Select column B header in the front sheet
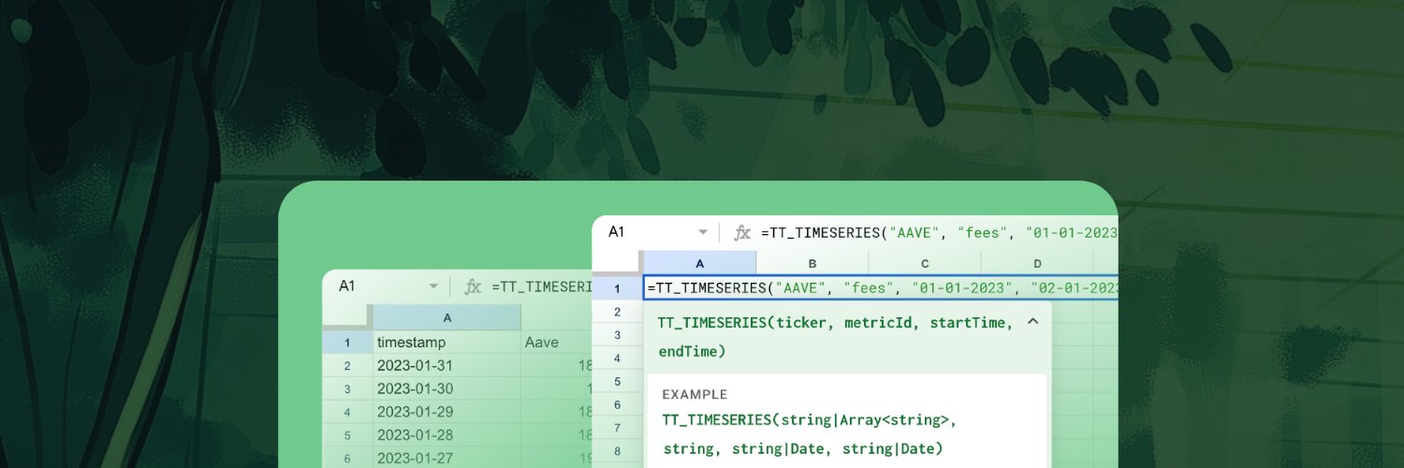The width and height of the screenshot is (1404, 468). [x=812, y=263]
